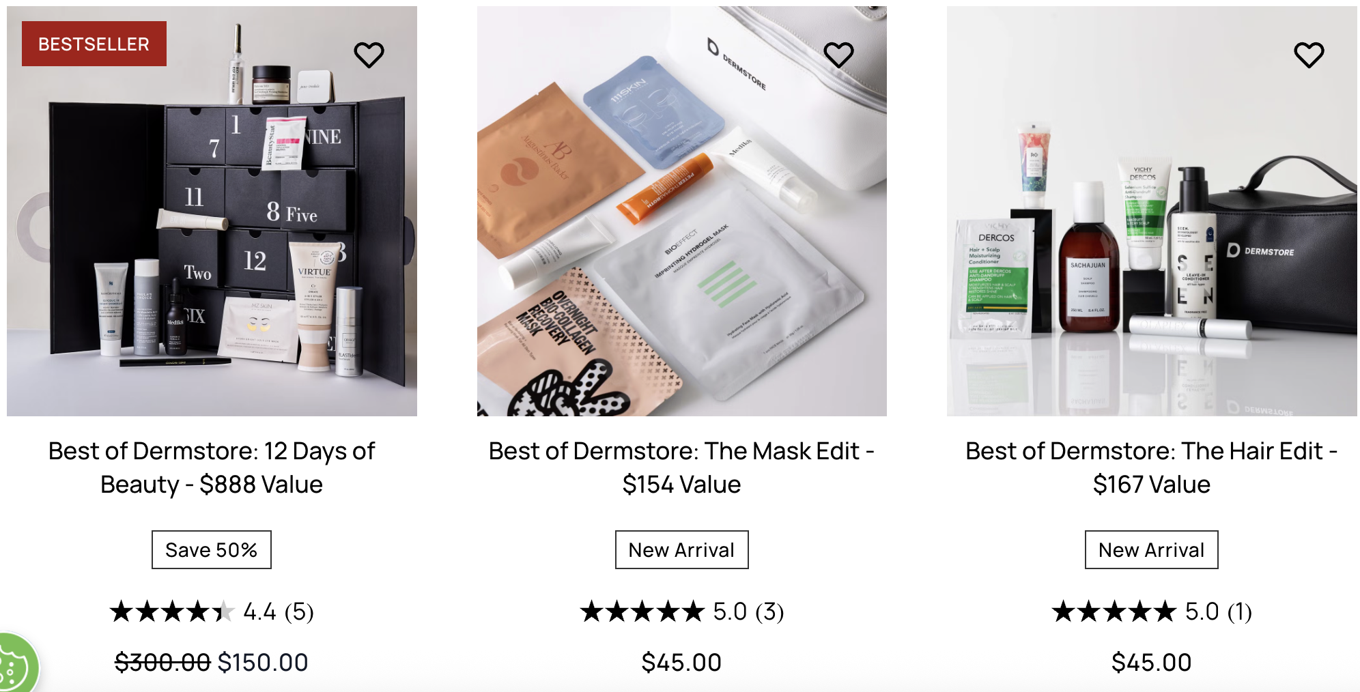Click the Hair Edit $45.00 price
Screen dimensions: 1360x692
[1152, 663]
